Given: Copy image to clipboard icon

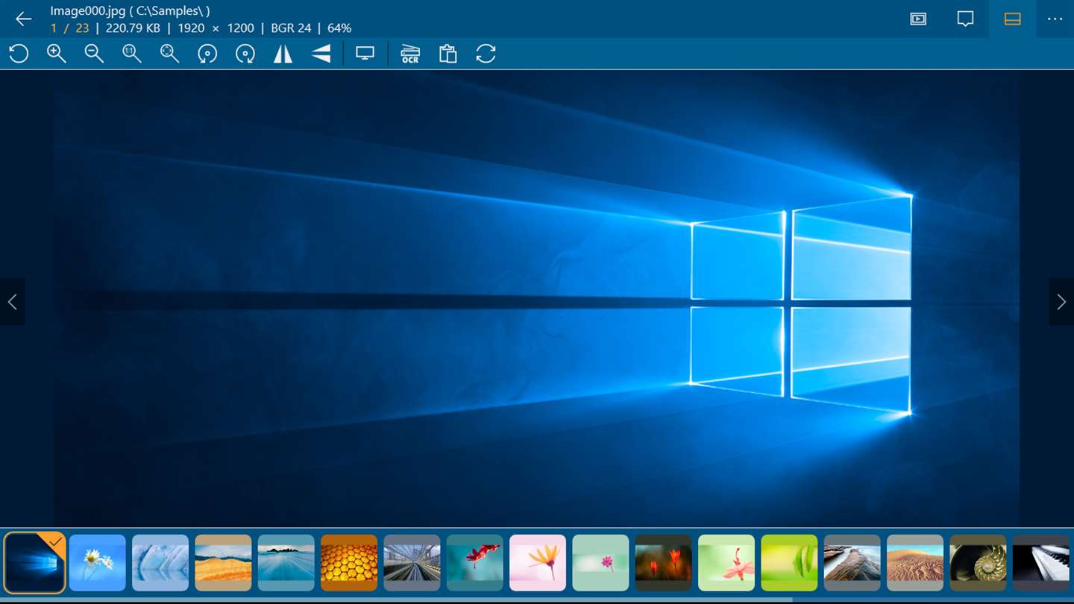Looking at the screenshot, I should point(447,54).
